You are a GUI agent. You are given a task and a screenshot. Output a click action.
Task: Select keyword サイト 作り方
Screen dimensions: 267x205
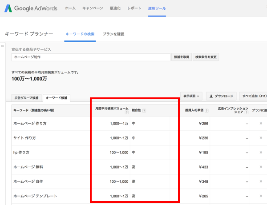(x=24, y=138)
